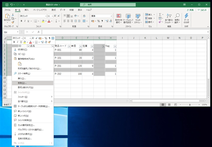The height and width of the screenshot is (147, 212).
Task: Click the Format Painter brush in ribbon
Action: [13, 22]
